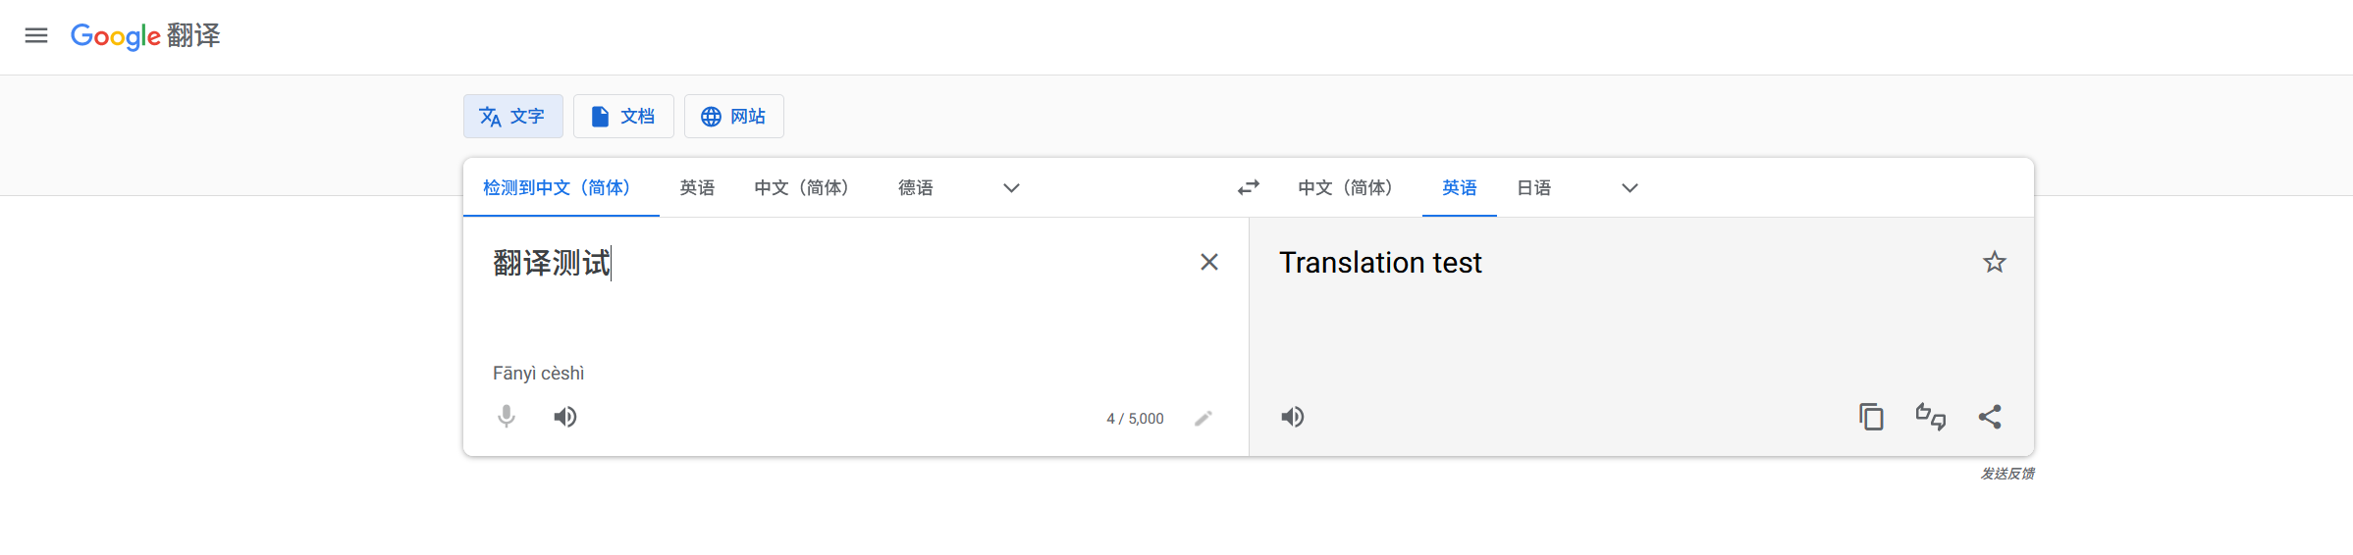Swap source and target languages
This screenshot has width=2353, height=555.
(x=1248, y=187)
